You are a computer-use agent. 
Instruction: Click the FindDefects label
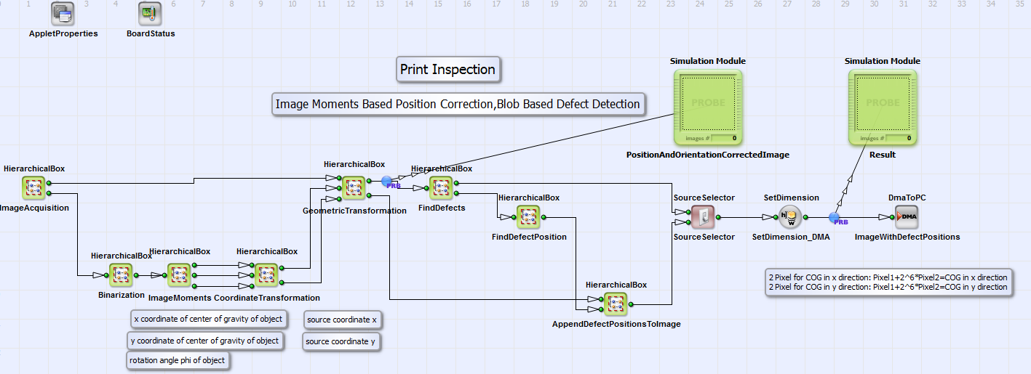[442, 208]
